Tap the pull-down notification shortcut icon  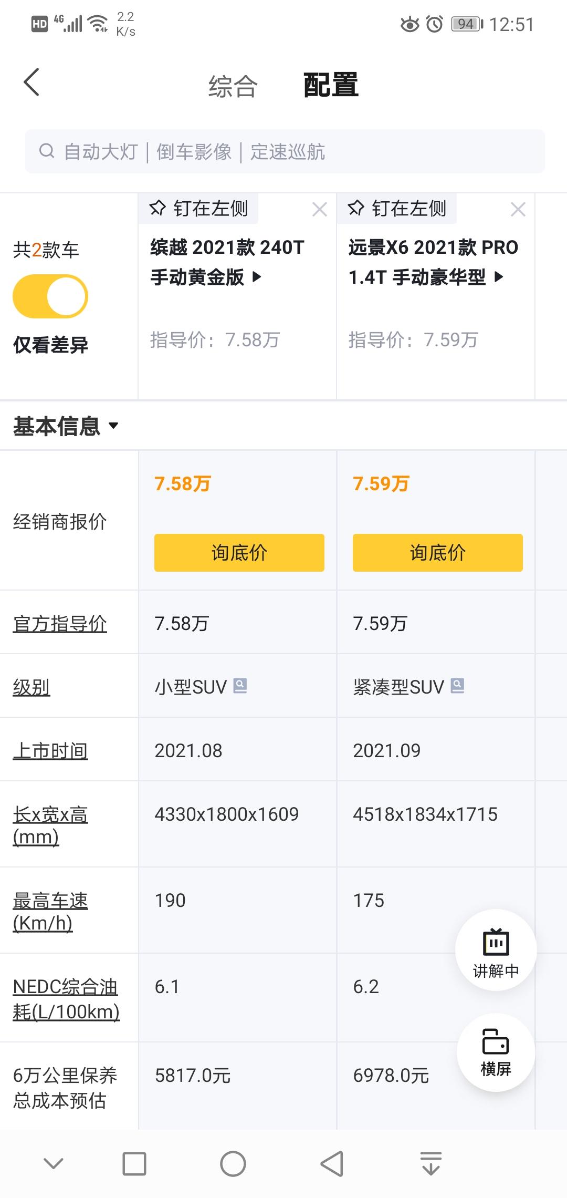[431, 1163]
